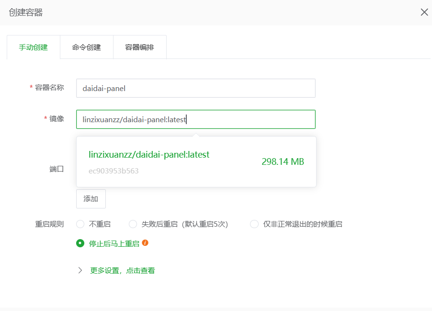Click the 重启规则 label
432x311 pixels.
coord(49,224)
